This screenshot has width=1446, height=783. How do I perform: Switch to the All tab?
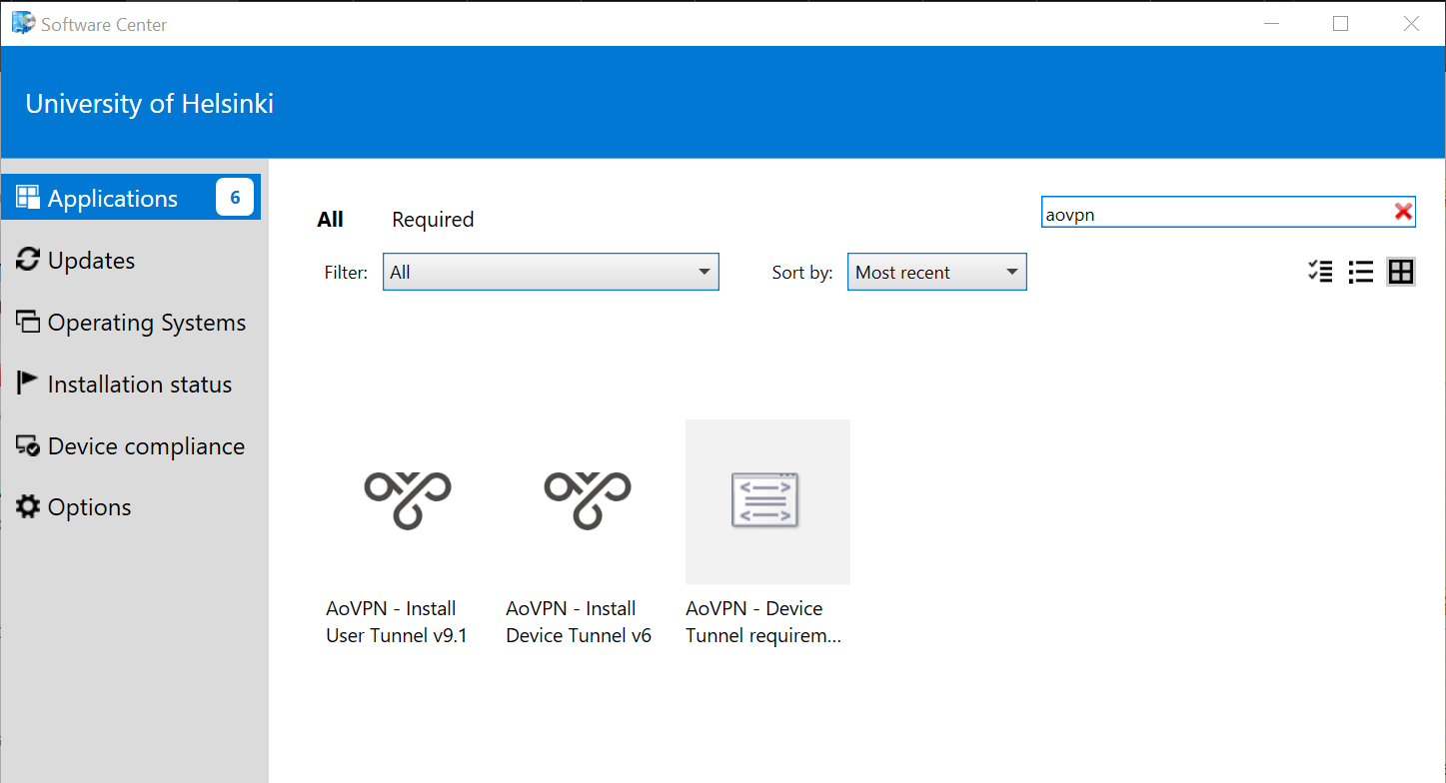coord(331,220)
